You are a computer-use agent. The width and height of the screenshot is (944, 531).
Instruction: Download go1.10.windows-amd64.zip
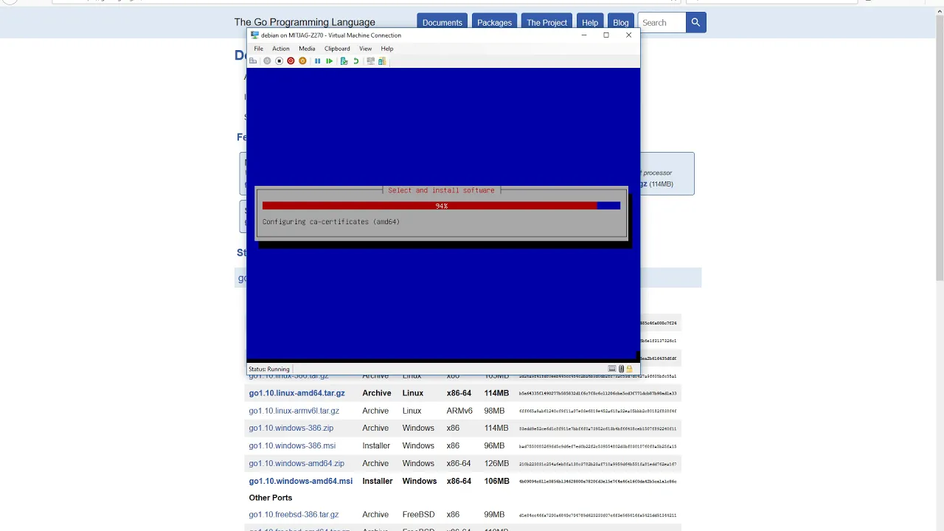tap(296, 463)
